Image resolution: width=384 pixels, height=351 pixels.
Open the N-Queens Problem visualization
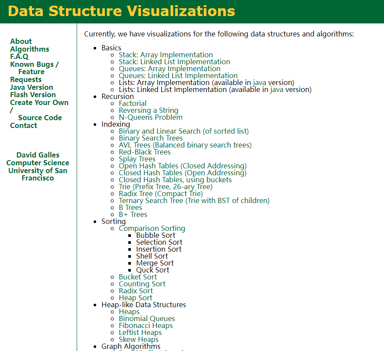click(x=150, y=118)
